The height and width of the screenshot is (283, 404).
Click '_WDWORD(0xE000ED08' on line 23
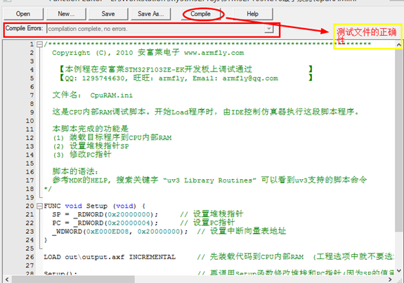91,232
